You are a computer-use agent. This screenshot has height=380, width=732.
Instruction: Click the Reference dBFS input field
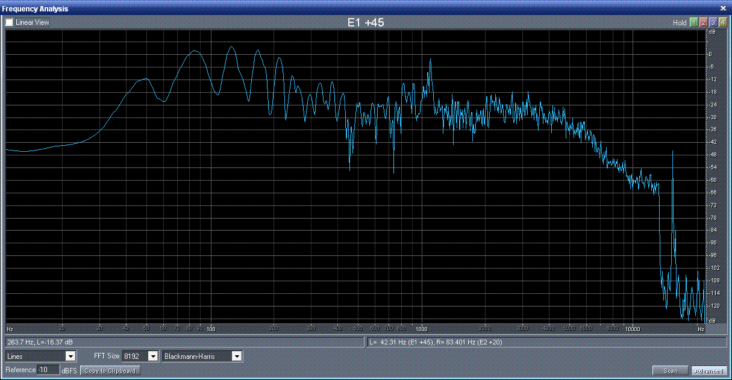click(48, 370)
